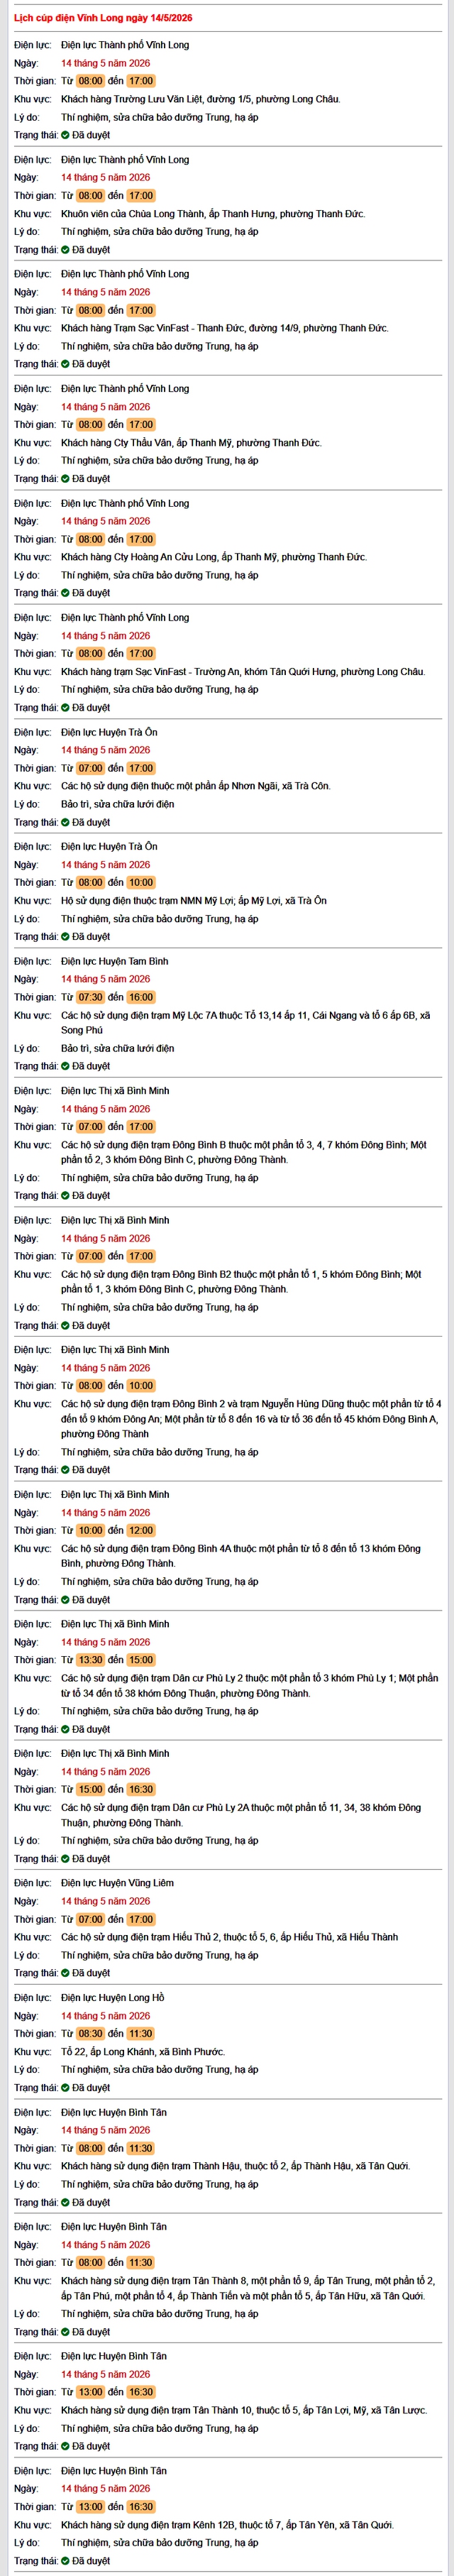Click the 12:00 end time badge
The height and width of the screenshot is (2576, 454).
[141, 1530]
